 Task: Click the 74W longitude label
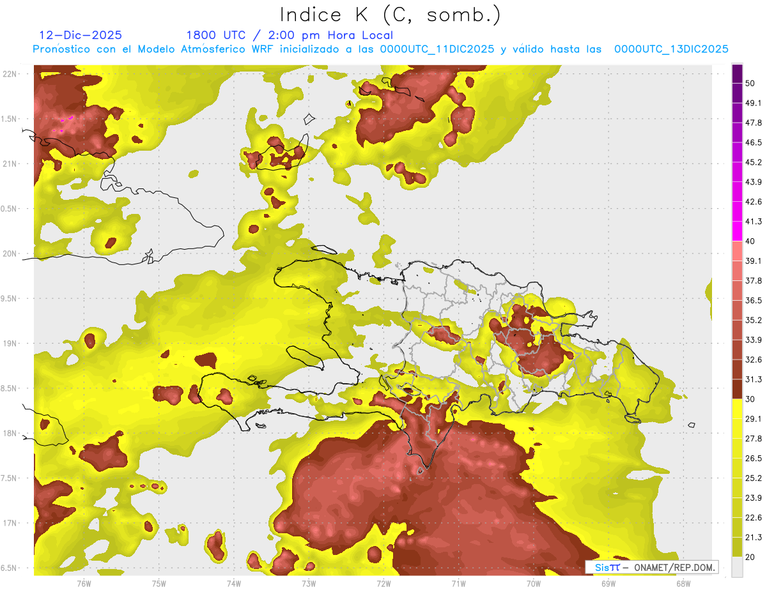point(234,582)
